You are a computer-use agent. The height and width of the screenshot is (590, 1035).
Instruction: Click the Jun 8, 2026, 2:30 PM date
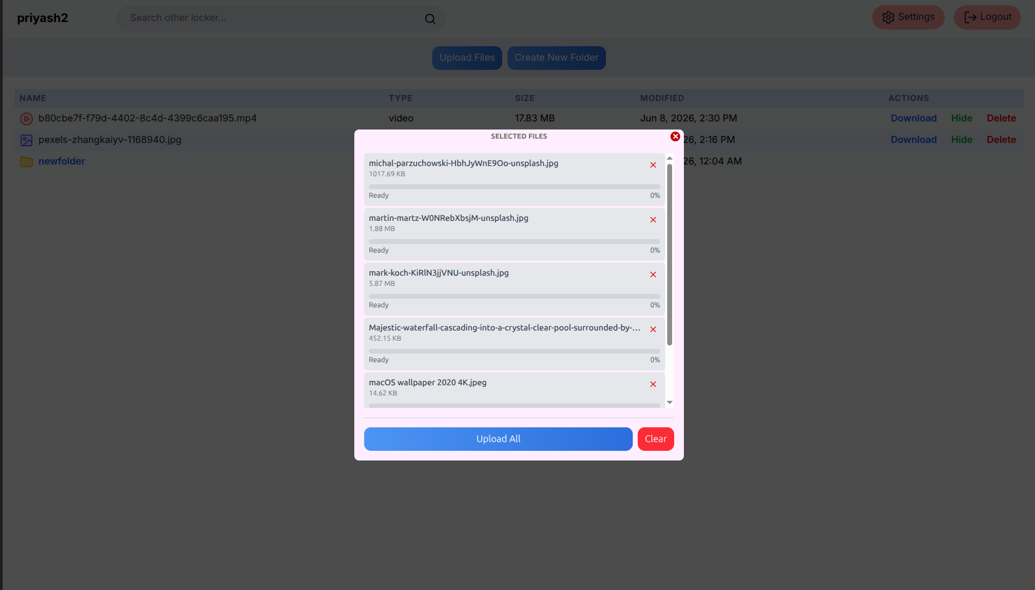point(688,118)
